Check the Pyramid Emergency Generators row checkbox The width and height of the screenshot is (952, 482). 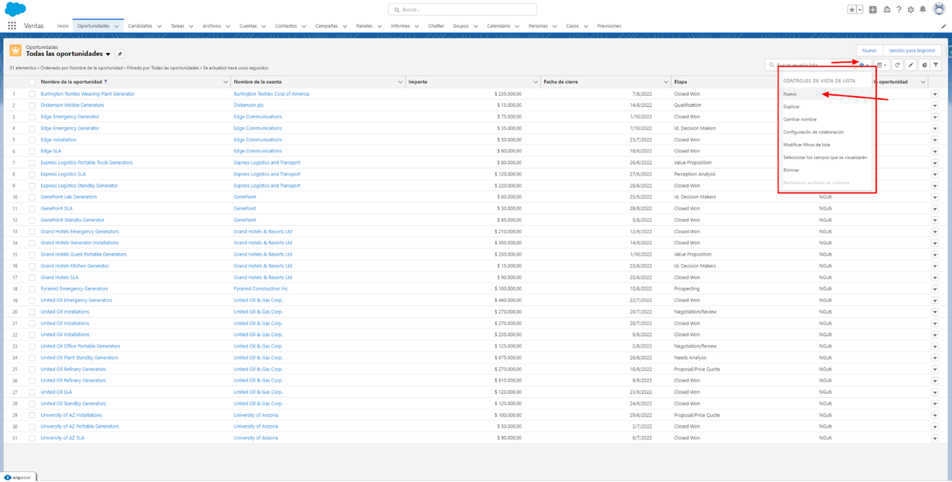pos(32,289)
